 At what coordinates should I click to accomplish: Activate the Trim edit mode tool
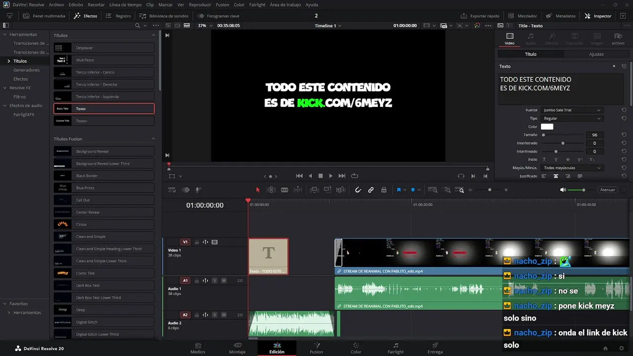click(x=271, y=190)
